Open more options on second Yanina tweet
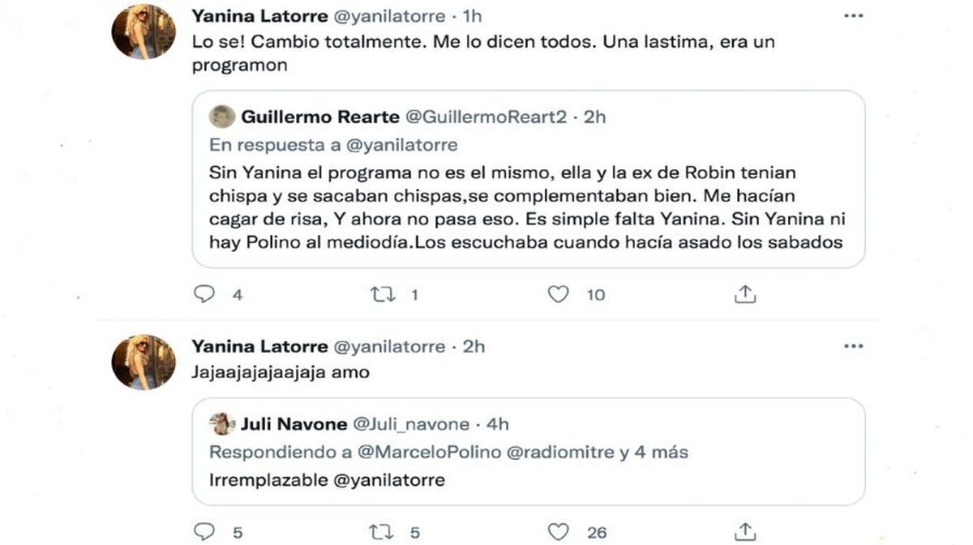This screenshot has width=973, height=545. (853, 346)
